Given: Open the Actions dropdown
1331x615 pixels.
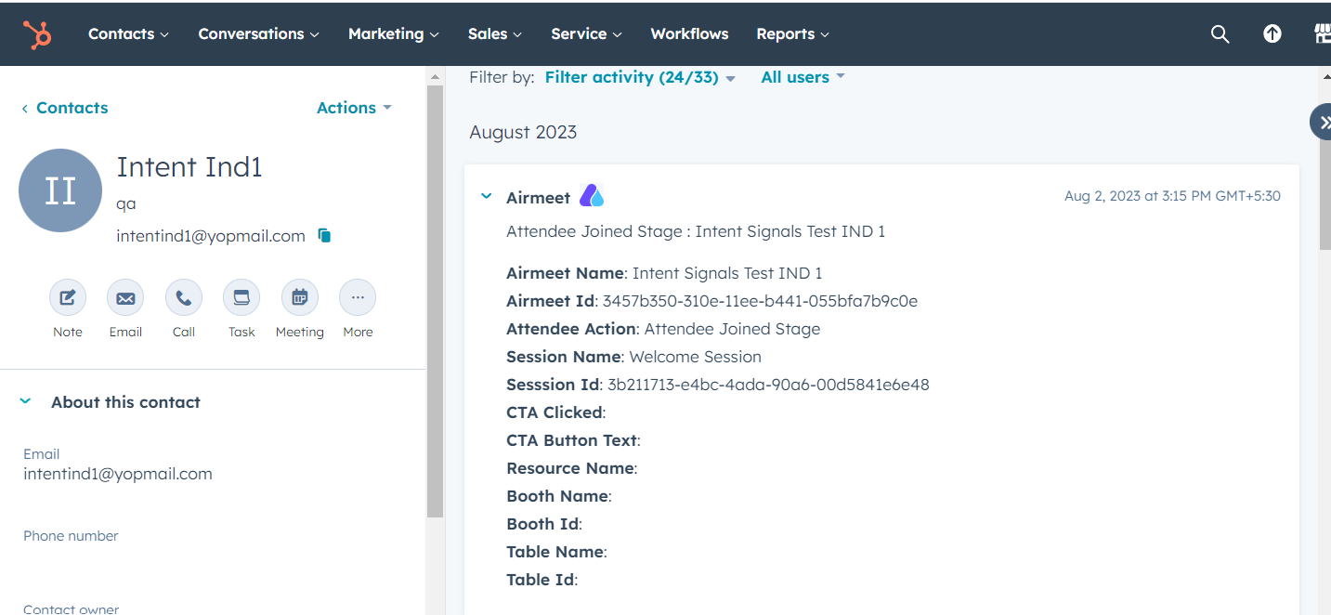Looking at the screenshot, I should click(x=354, y=108).
